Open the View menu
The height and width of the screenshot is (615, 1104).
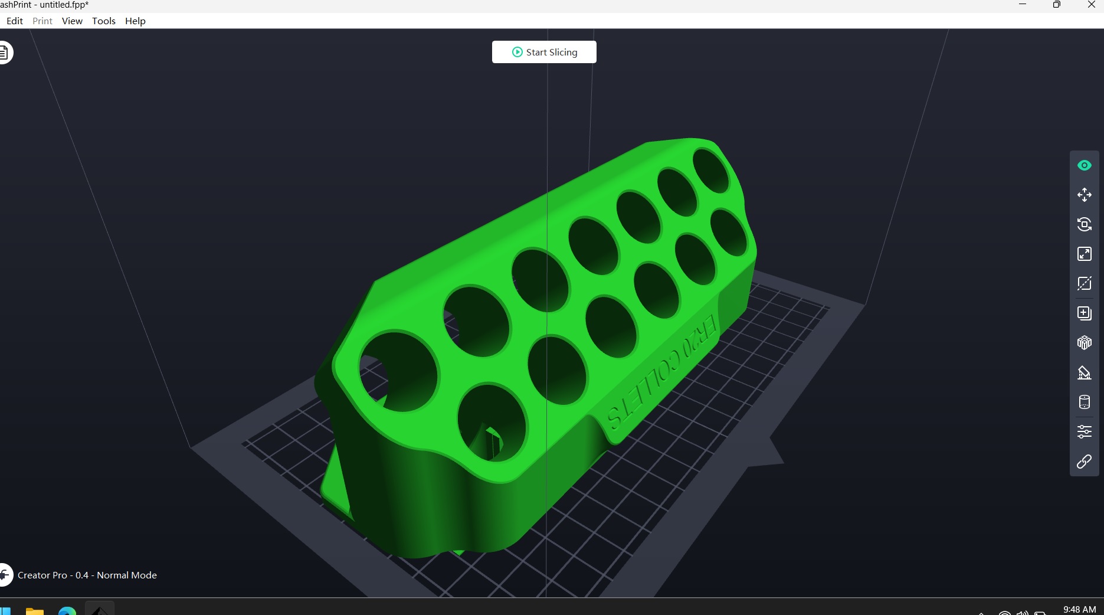point(72,21)
